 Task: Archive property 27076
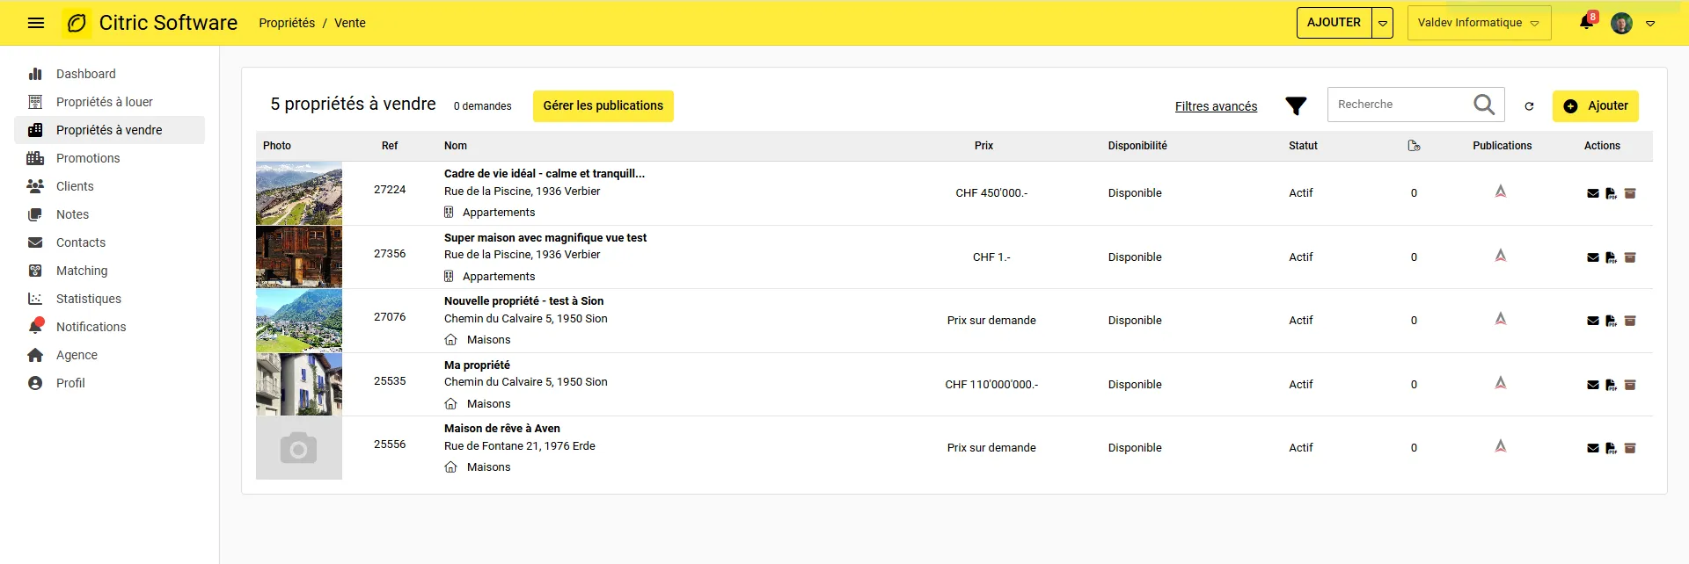(x=1630, y=321)
